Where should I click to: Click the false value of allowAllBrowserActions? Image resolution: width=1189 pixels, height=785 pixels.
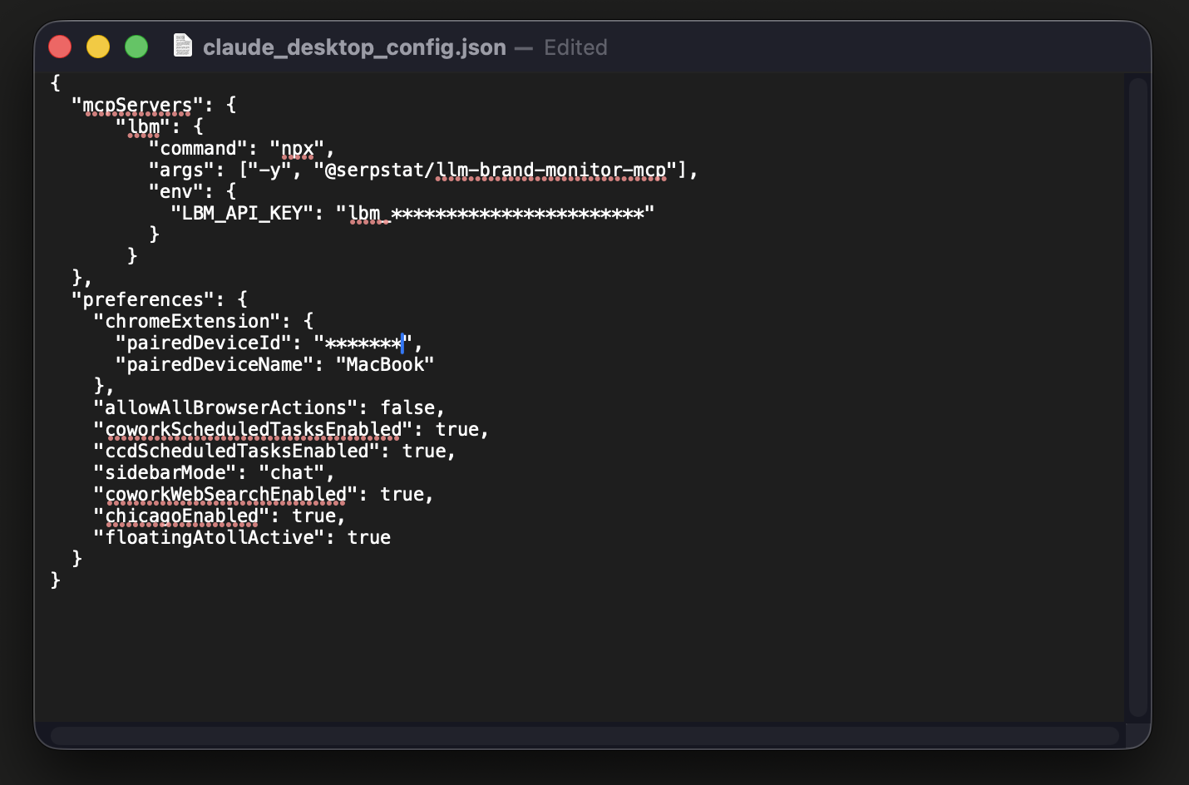point(407,407)
